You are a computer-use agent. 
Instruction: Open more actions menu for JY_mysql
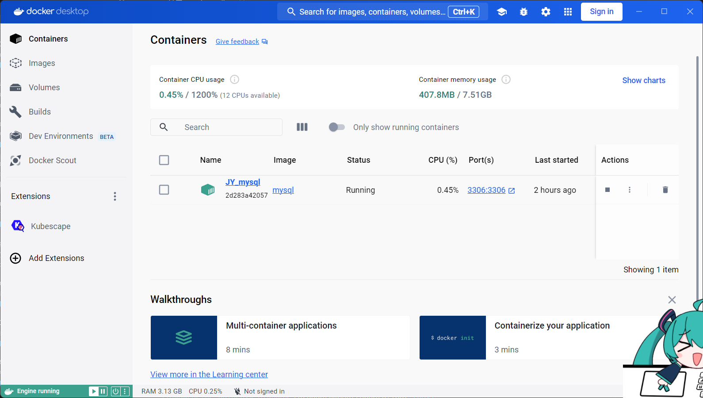630,190
